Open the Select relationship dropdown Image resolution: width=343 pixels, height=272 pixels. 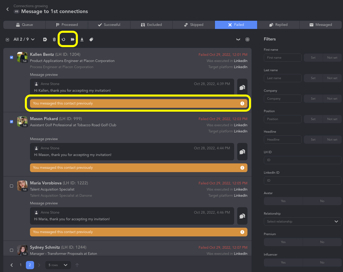[303, 222]
